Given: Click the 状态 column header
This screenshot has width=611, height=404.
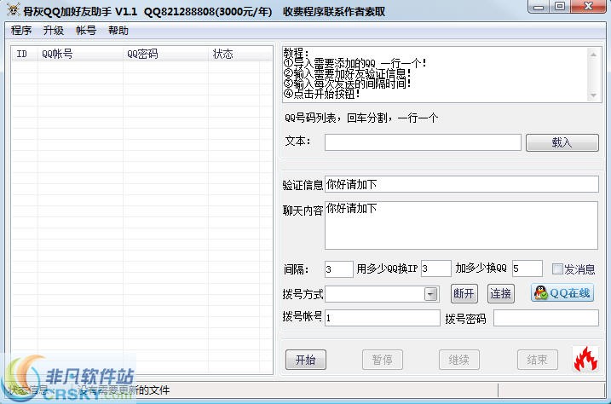Looking at the screenshot, I should point(233,55).
